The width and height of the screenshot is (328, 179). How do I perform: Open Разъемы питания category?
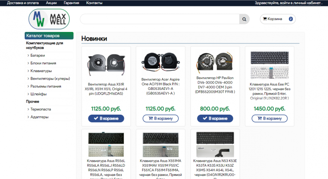pyautogui.click(x=46, y=86)
